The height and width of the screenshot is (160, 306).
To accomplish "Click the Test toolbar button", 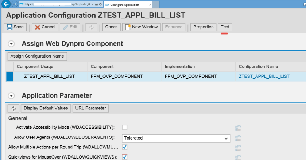I will [x=225, y=27].
